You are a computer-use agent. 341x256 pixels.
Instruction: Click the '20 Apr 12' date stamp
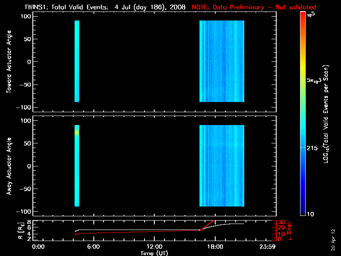pyautogui.click(x=333, y=239)
